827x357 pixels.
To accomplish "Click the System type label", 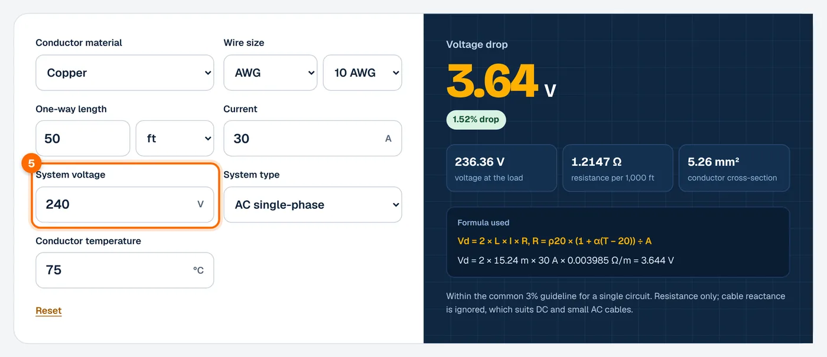I will click(252, 175).
